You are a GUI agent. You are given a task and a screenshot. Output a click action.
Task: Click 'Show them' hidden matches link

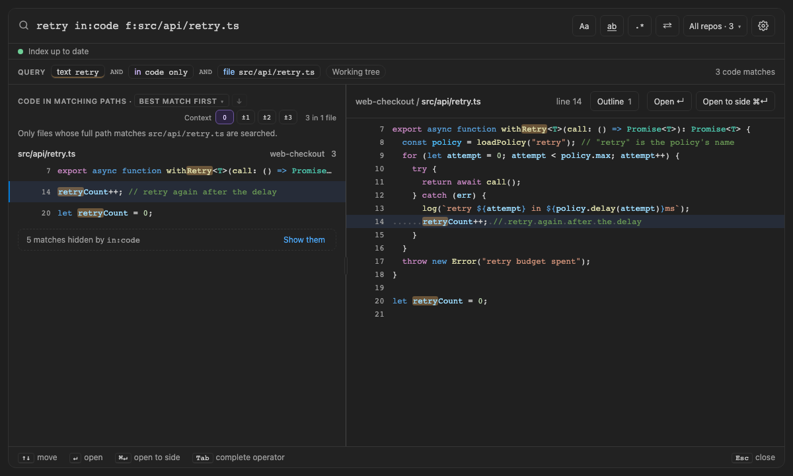click(x=304, y=240)
